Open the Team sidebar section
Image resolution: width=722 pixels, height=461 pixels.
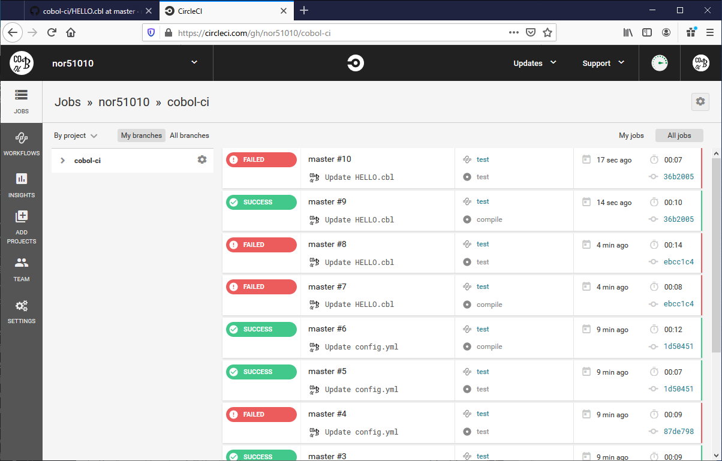coord(21,269)
